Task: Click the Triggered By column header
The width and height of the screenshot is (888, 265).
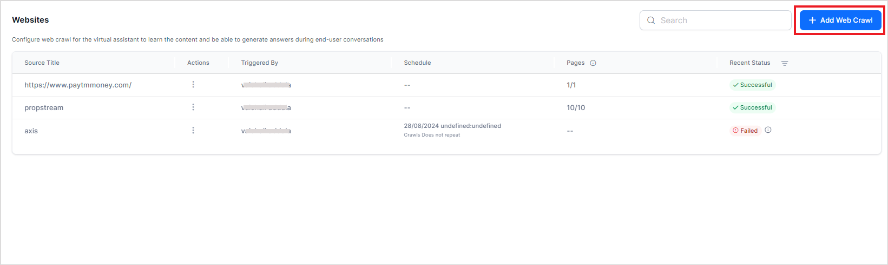Action: pyautogui.click(x=260, y=63)
